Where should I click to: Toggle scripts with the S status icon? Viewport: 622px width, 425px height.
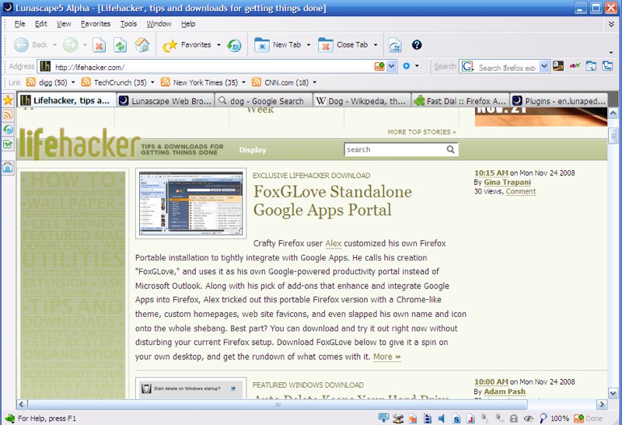[456, 419]
